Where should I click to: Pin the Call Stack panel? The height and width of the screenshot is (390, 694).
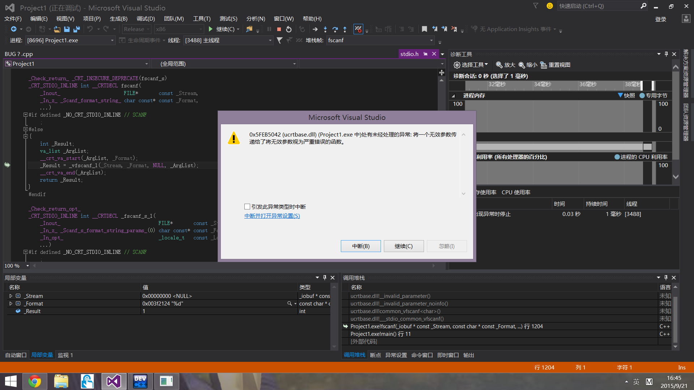point(666,278)
